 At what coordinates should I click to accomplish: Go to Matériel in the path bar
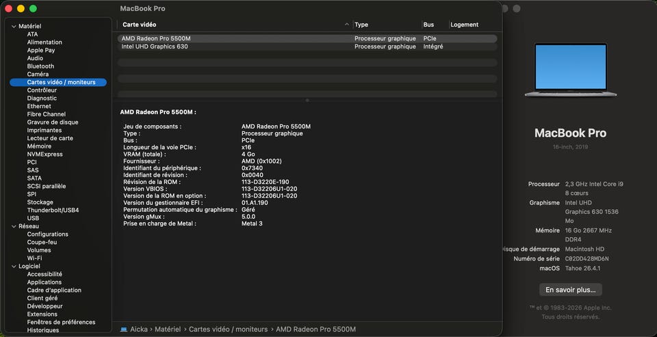[168, 329]
